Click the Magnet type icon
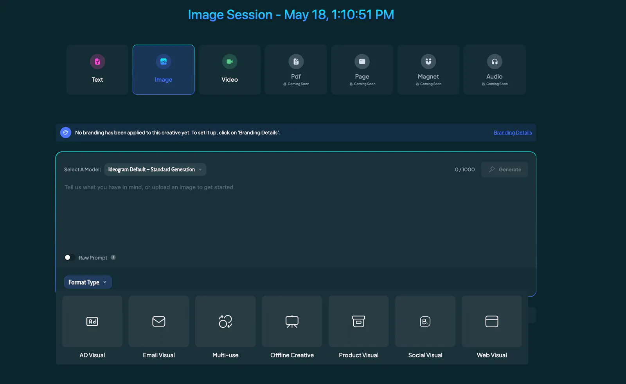 coord(428,61)
